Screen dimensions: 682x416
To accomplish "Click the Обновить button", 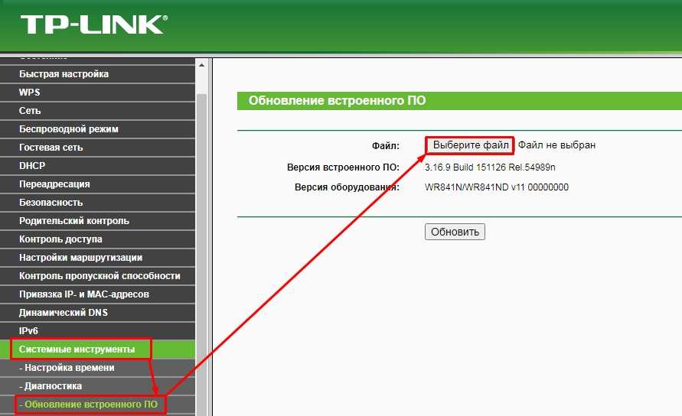I will (455, 232).
